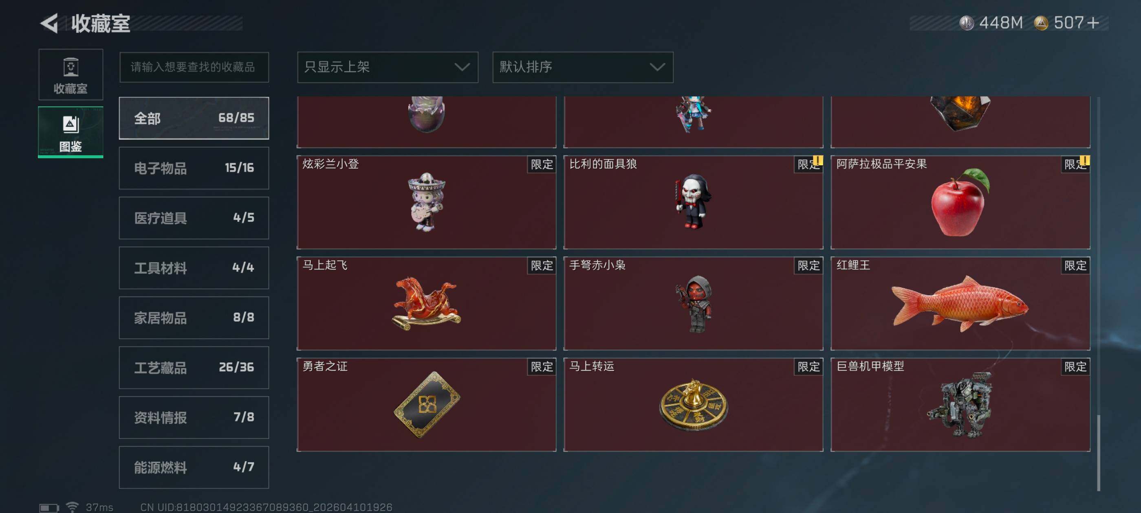
Task: Switch to the 工艺藏品 category
Action: click(x=194, y=367)
